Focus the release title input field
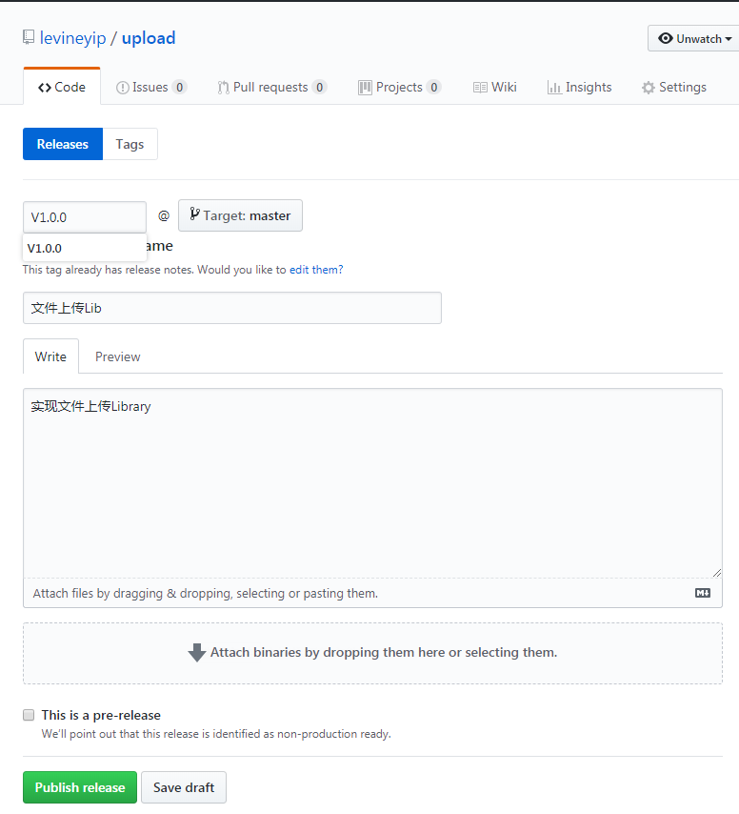The height and width of the screenshot is (814, 739). click(232, 308)
